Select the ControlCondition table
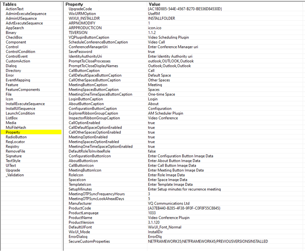Viewport: 305px width, 251px height. click(21, 52)
